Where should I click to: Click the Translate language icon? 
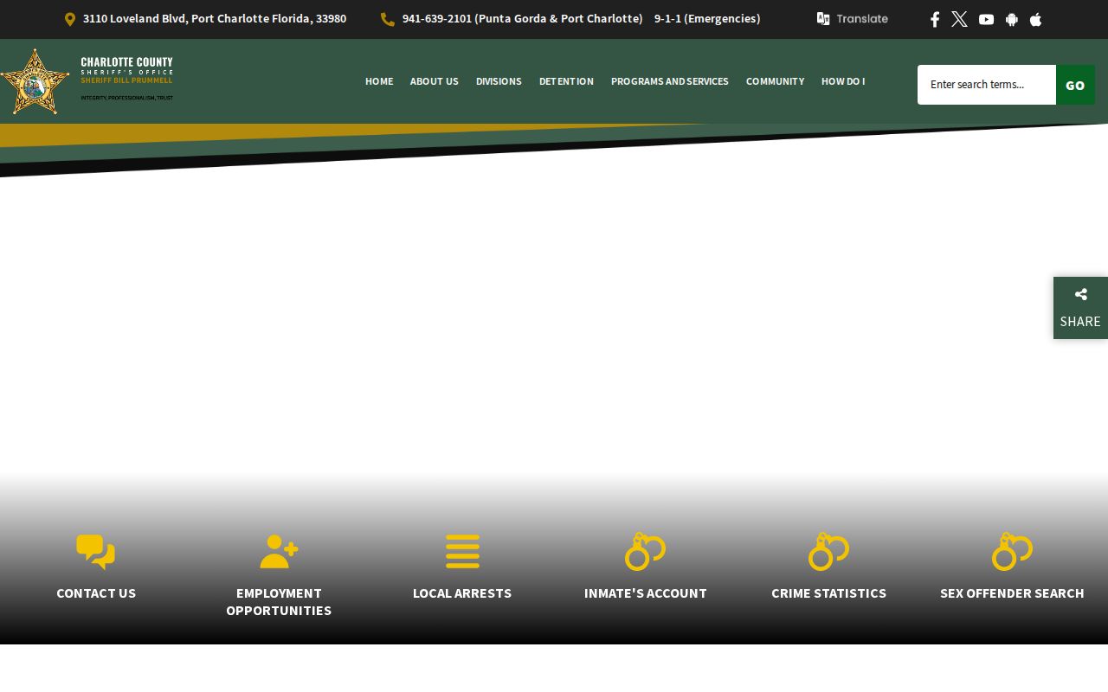(823, 18)
